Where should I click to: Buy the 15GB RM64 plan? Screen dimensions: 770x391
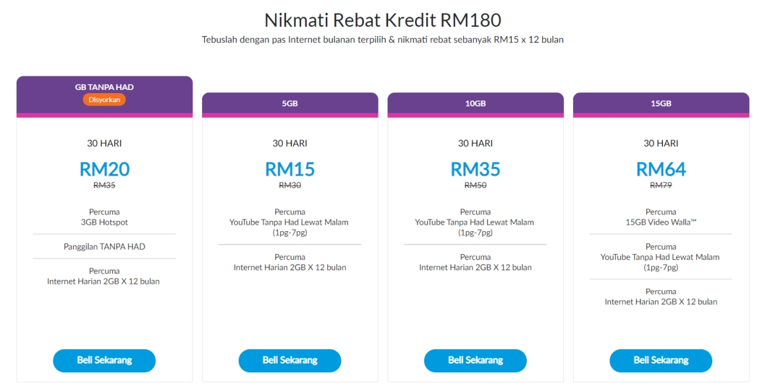tap(661, 361)
